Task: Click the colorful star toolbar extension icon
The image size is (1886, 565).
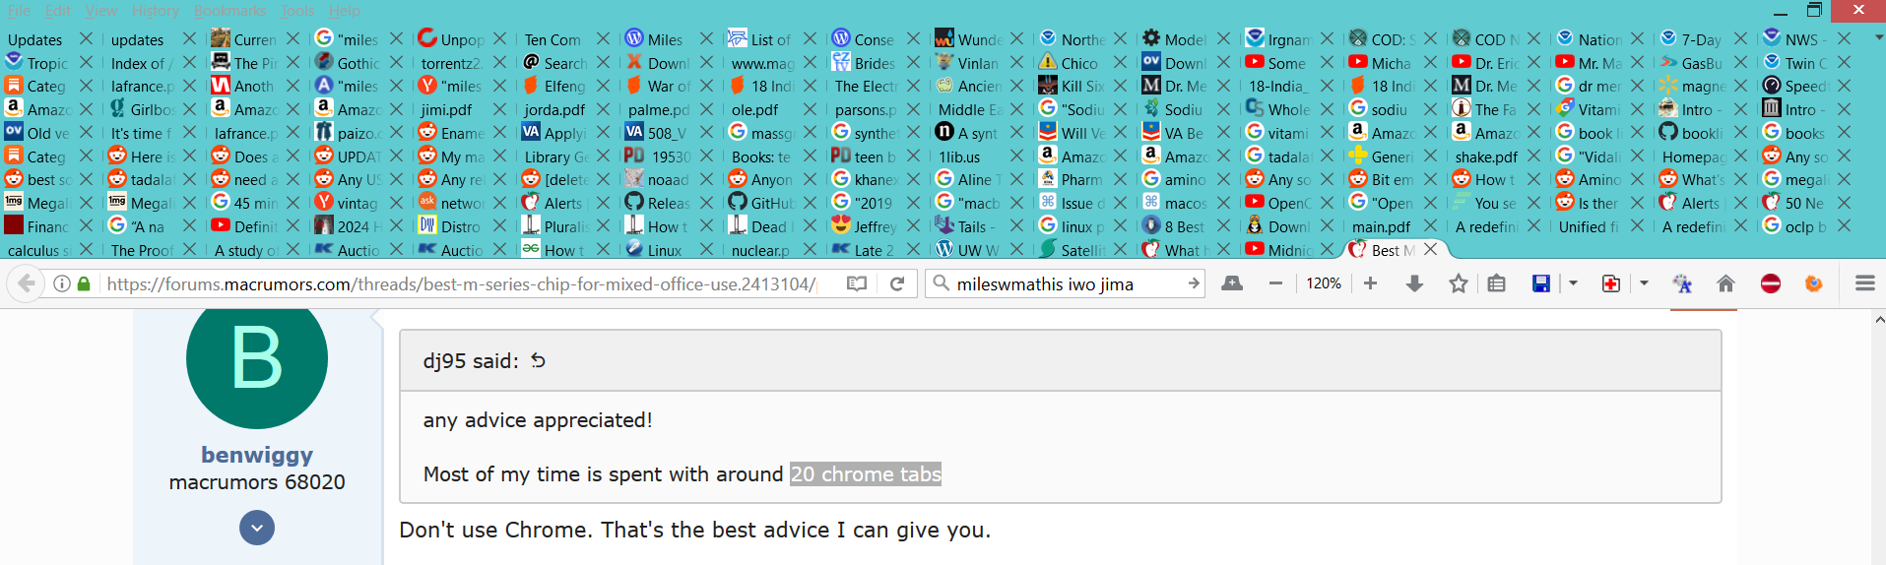Action: 1682,283
